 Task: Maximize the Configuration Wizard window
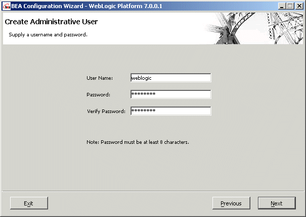tap(290, 6)
